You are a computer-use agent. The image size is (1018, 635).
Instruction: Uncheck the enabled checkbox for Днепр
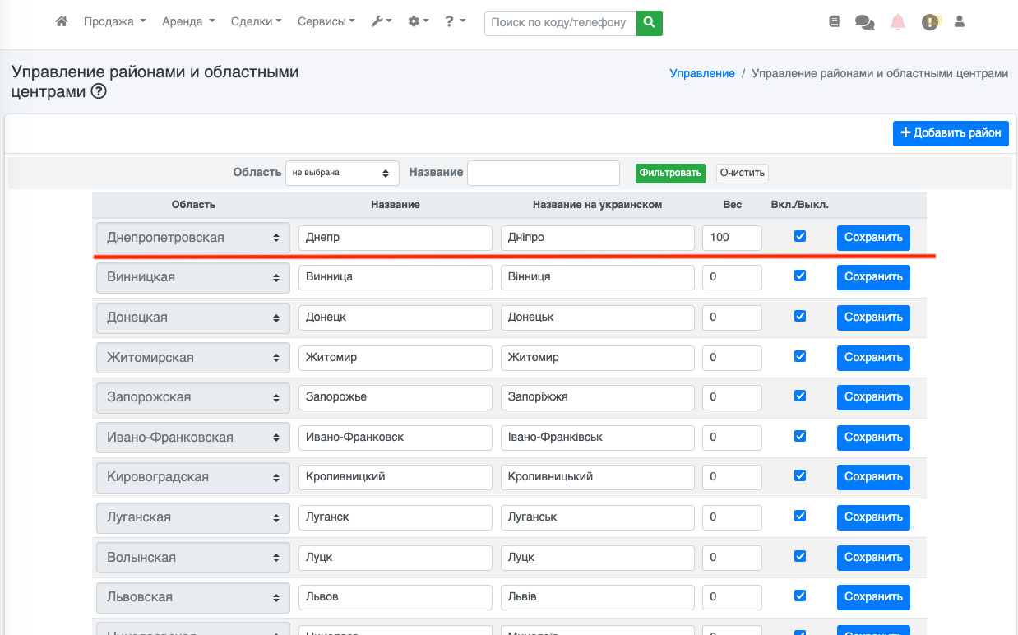coord(800,237)
